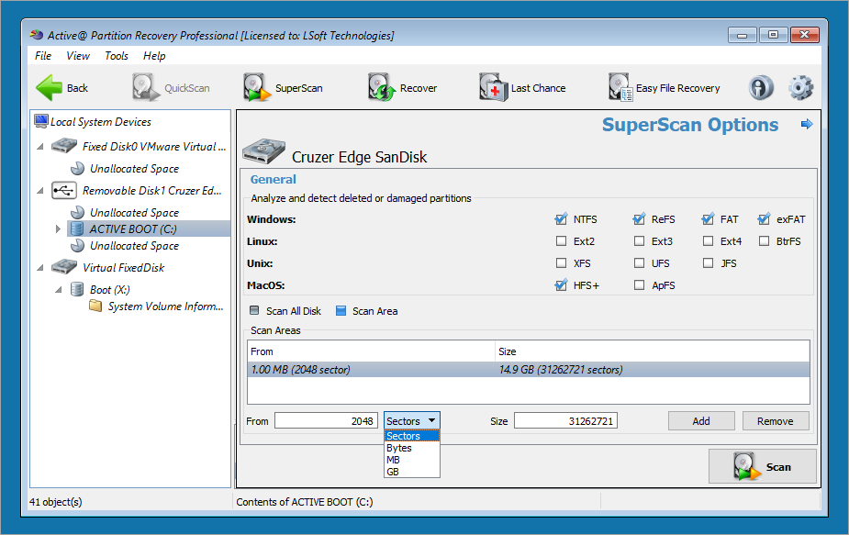Expand the ACTIVE BOOT (C:) node
This screenshot has height=535, width=849.
[x=58, y=229]
